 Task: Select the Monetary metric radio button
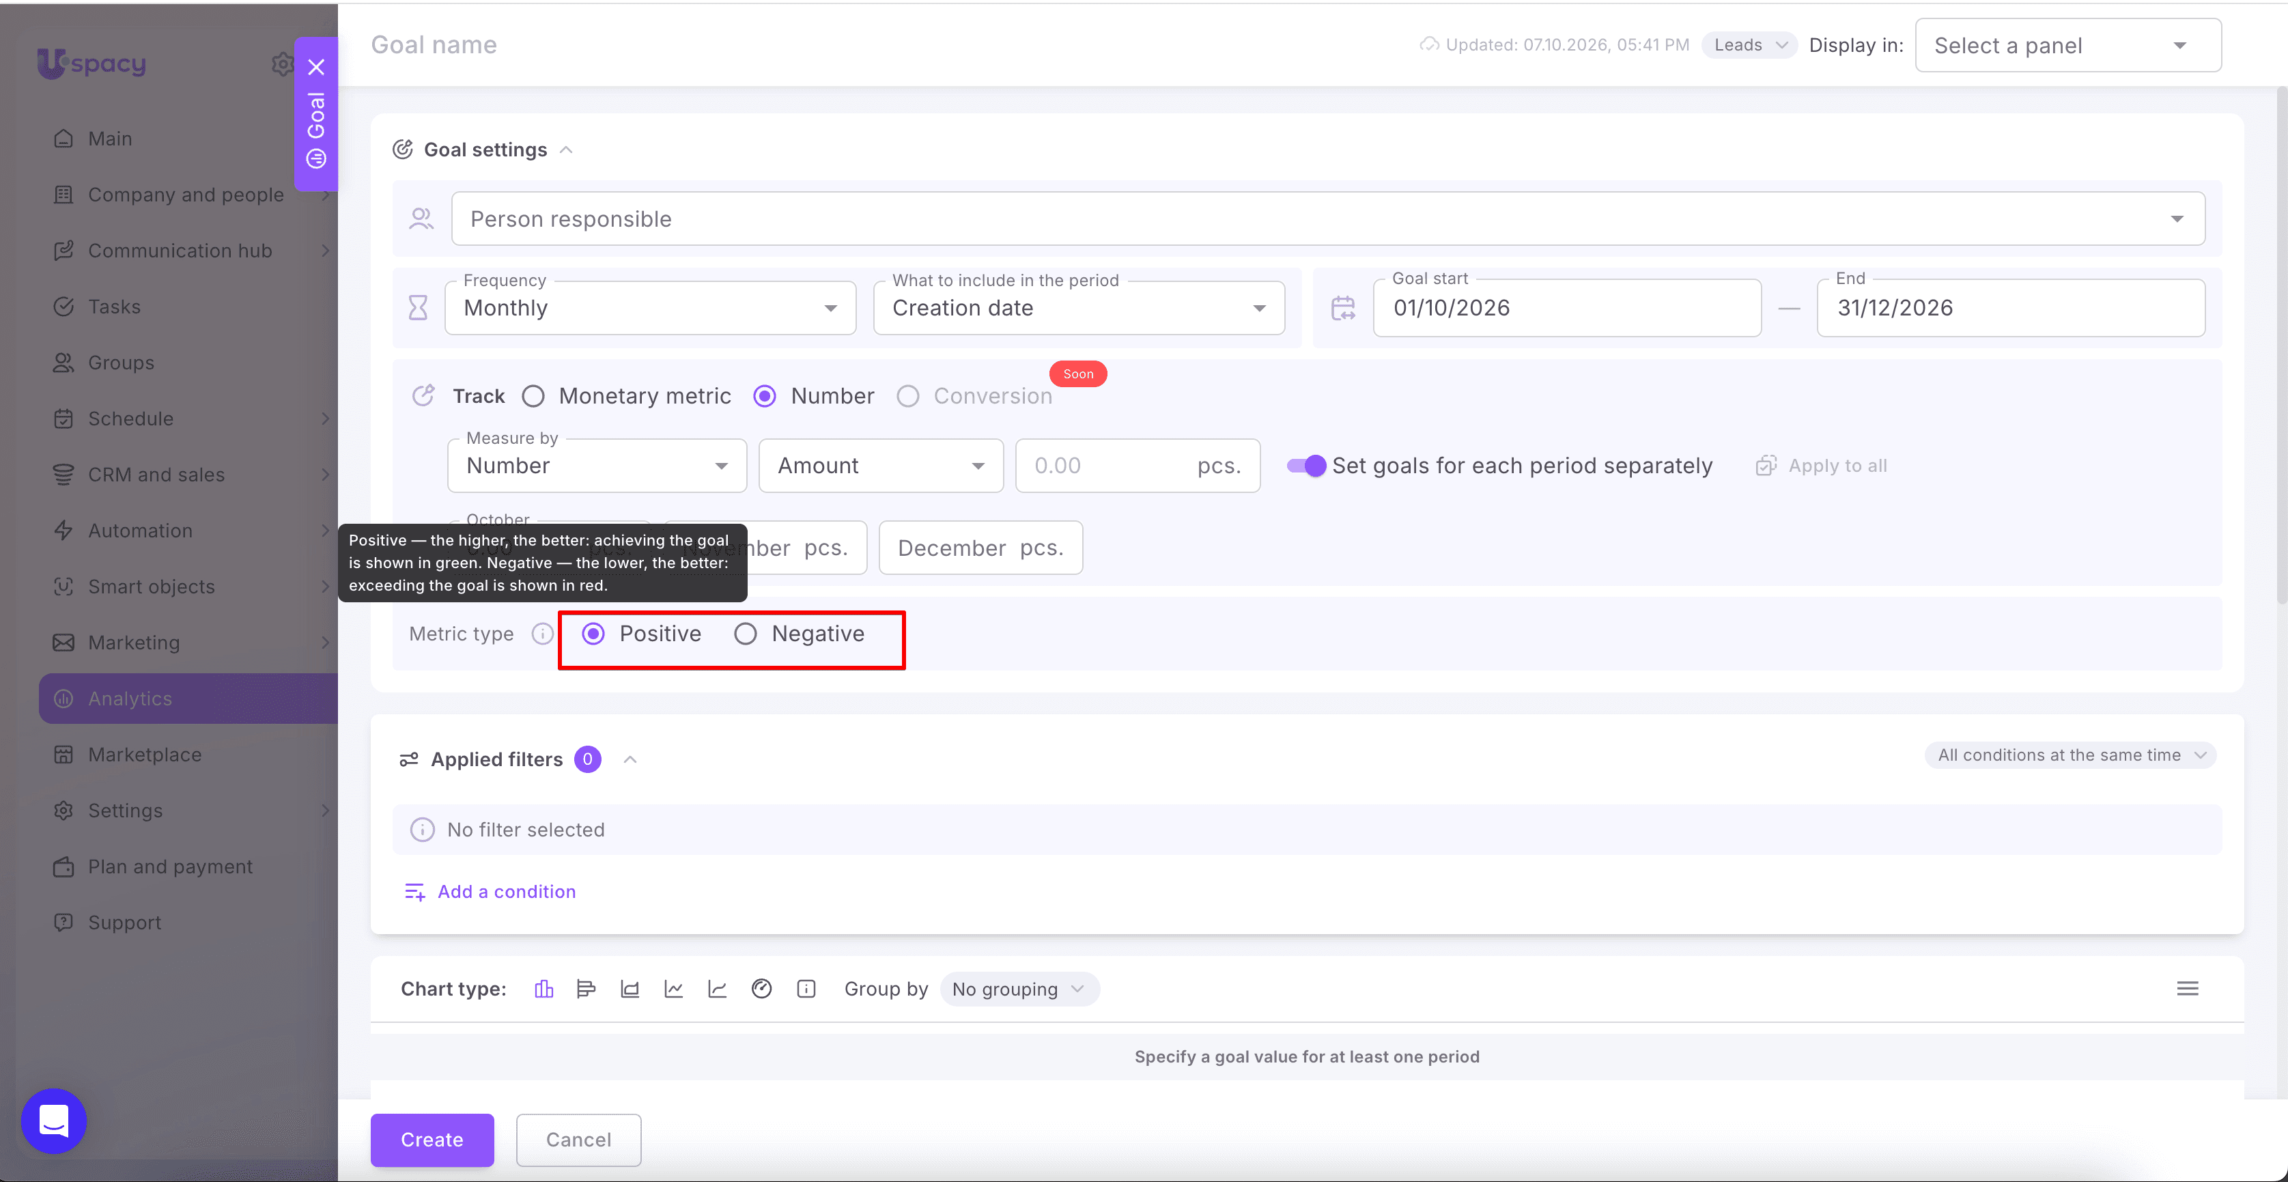533,396
